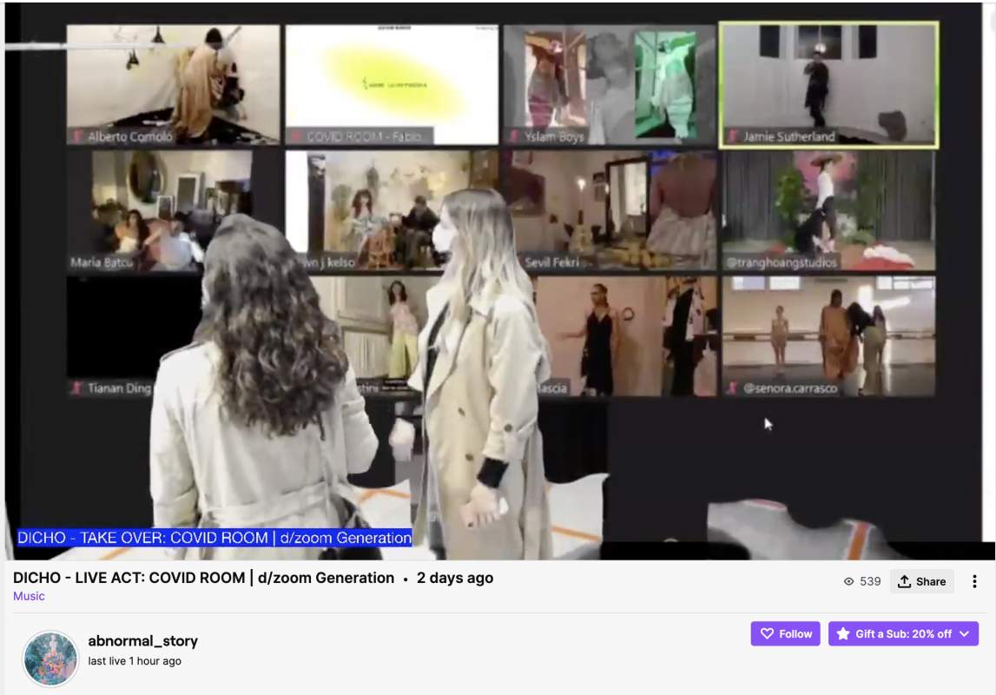Viewport: 996px width, 695px height.
Task: Click the DICHO - LIVE ACT video title
Action: tap(203, 578)
